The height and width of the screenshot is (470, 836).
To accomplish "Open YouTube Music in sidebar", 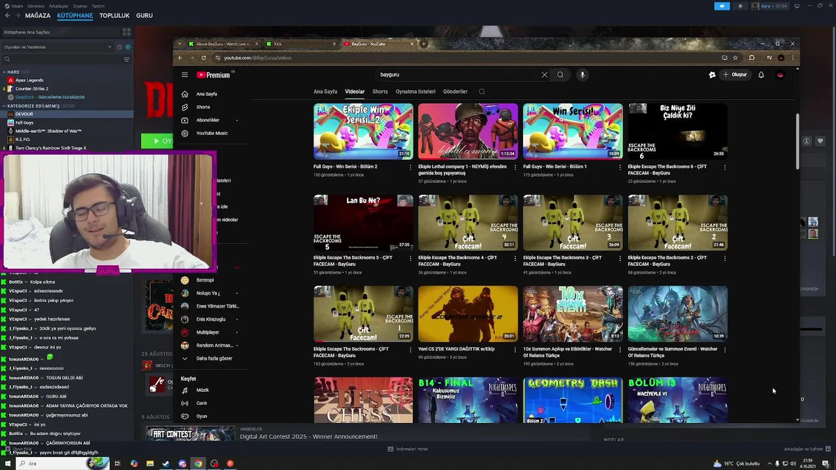I will click(212, 133).
